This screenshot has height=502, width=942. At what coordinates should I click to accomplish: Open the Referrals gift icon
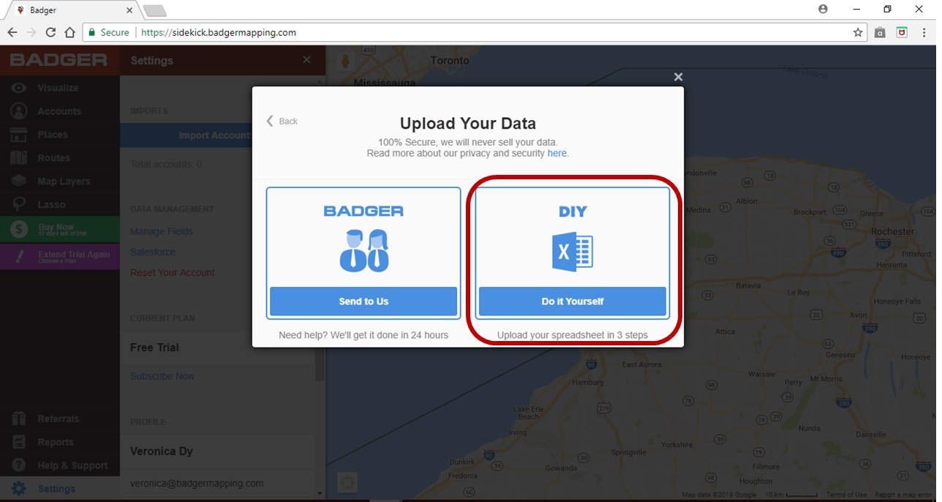tap(18, 419)
